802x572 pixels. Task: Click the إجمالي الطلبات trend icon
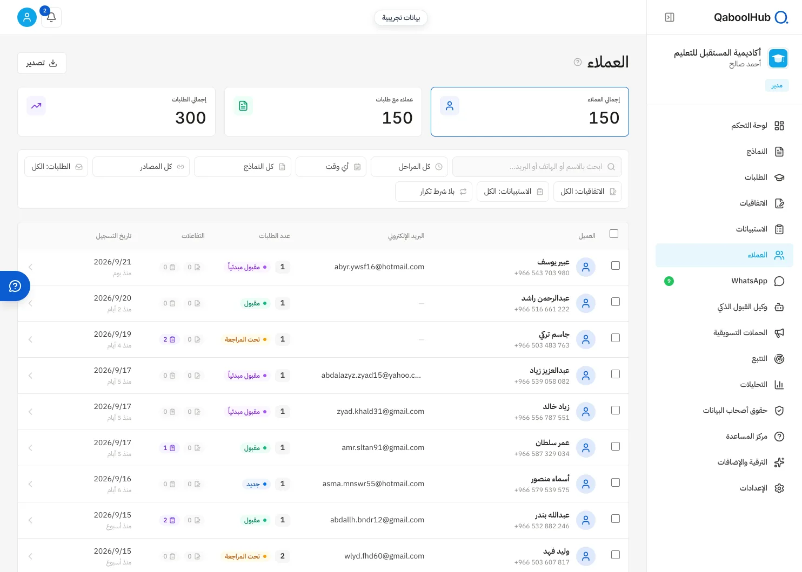coord(36,106)
